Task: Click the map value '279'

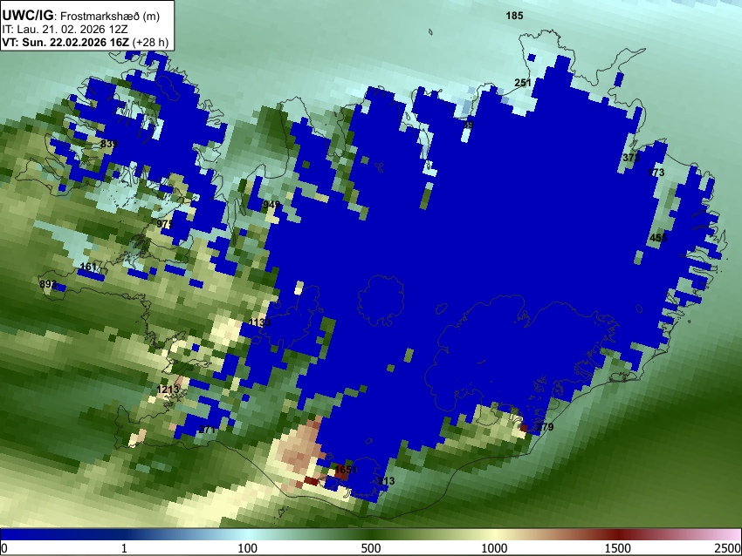Action: 545,426
